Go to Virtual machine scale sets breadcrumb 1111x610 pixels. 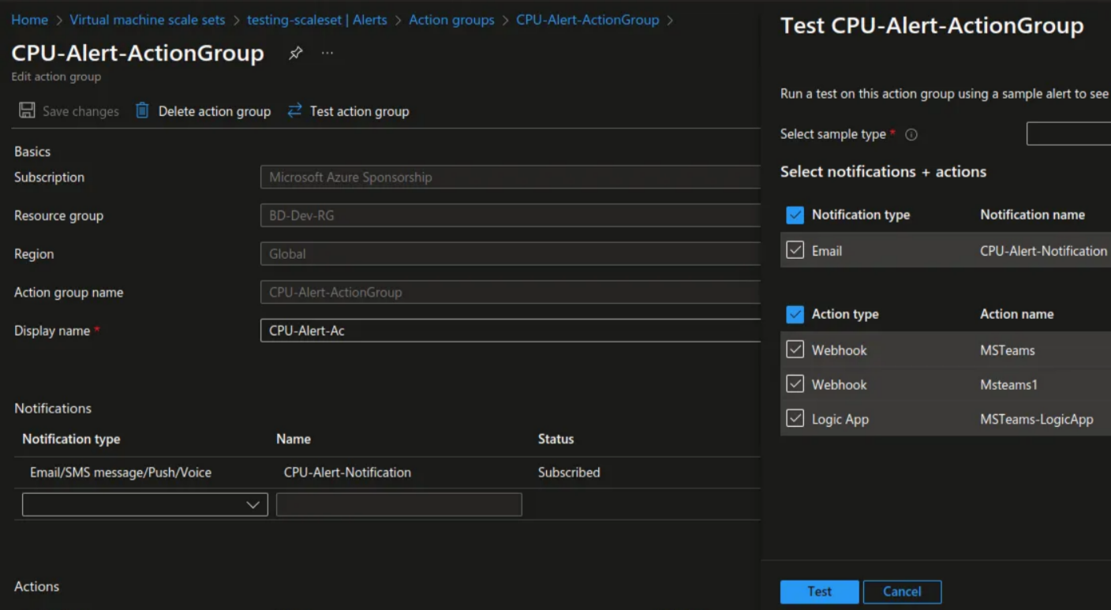coord(147,20)
